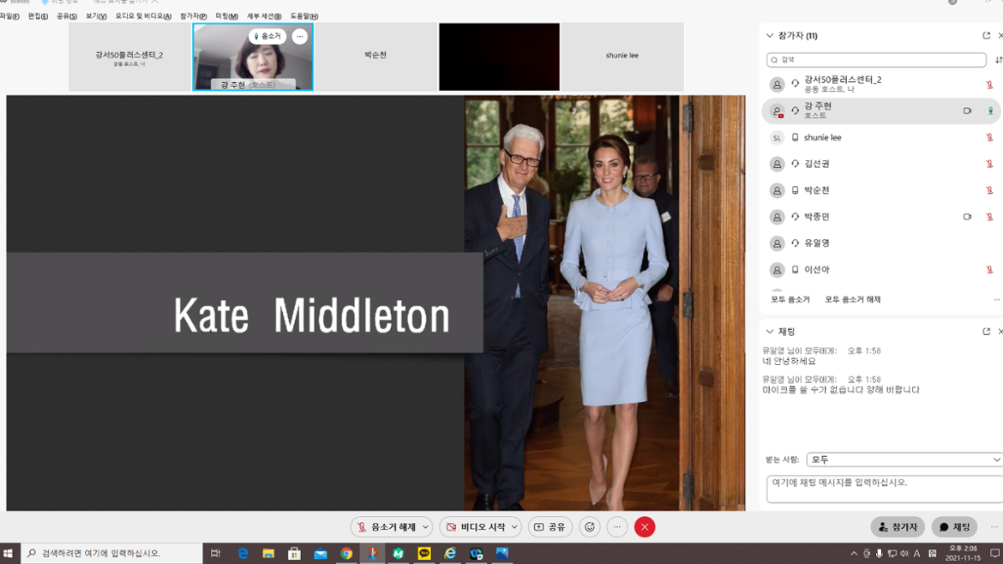Open the 받는 사람 recipient dropdown

coord(904,459)
